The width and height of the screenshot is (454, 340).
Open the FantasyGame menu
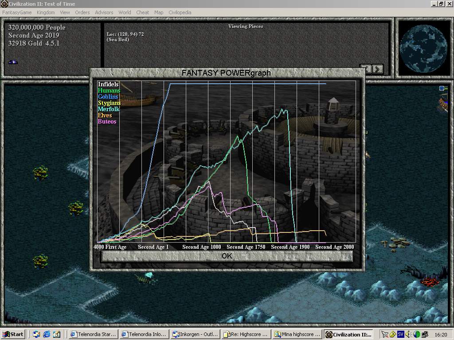click(x=17, y=12)
